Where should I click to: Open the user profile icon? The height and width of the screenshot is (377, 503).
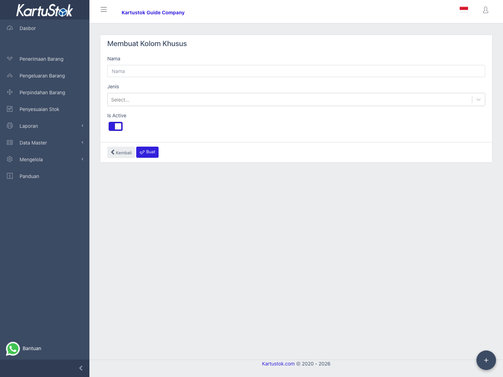pos(486,10)
